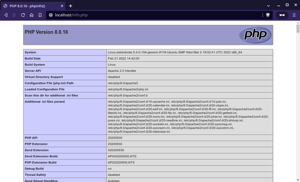Reload the phpinfo page
Screen dimensions: 300x182
point(23,15)
